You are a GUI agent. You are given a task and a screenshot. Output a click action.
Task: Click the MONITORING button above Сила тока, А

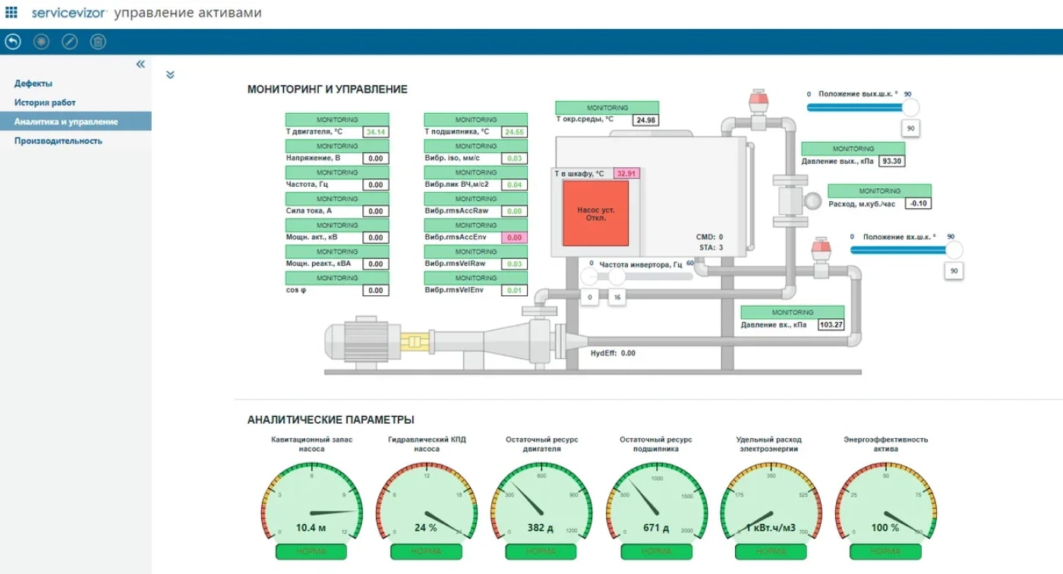click(337, 199)
